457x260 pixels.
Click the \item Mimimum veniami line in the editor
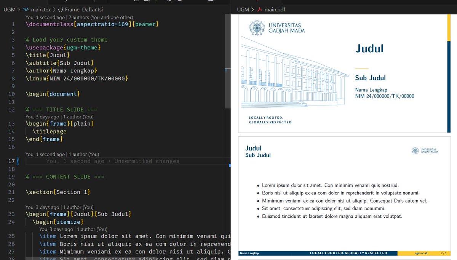pos(135,252)
